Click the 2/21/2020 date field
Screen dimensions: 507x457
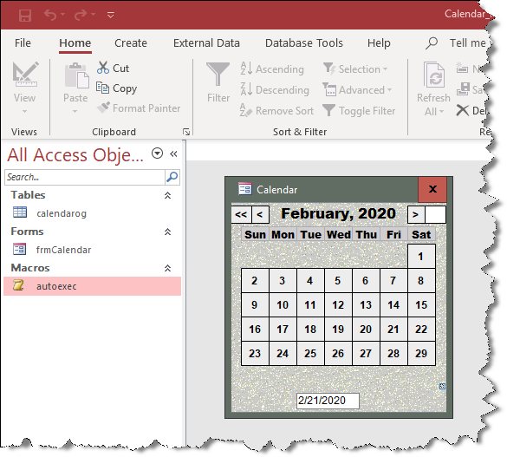328,401
